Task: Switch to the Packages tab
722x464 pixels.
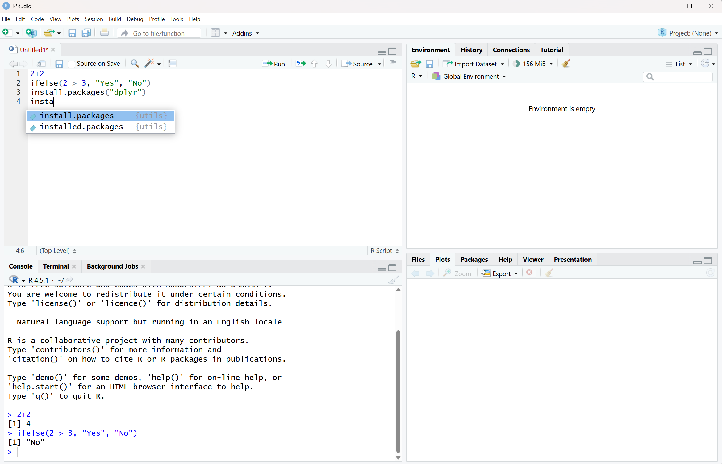Action: pyautogui.click(x=474, y=260)
